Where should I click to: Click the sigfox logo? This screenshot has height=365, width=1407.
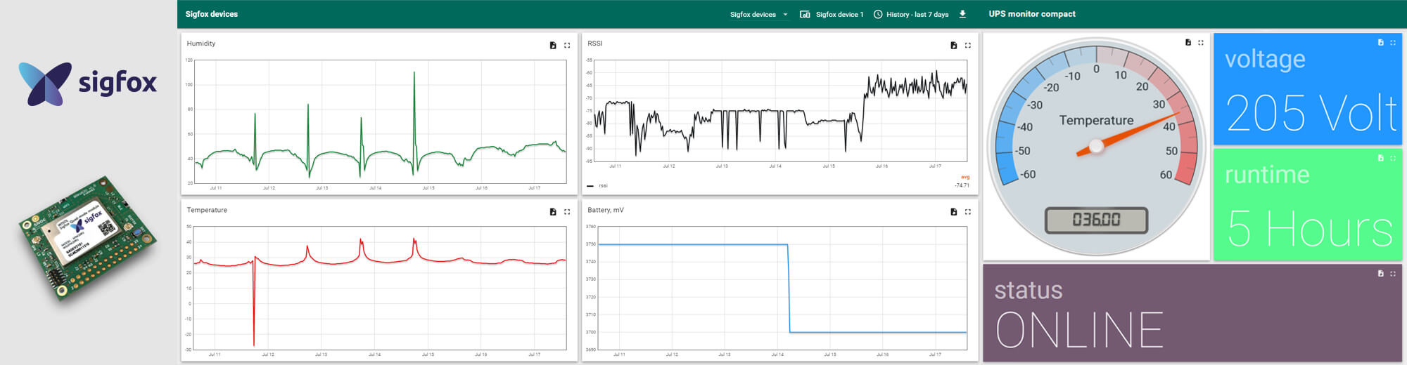point(87,84)
